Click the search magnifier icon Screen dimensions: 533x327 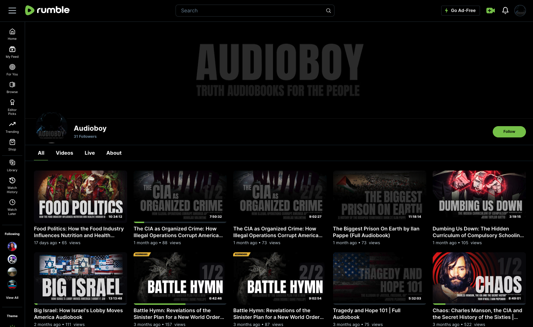(x=328, y=11)
